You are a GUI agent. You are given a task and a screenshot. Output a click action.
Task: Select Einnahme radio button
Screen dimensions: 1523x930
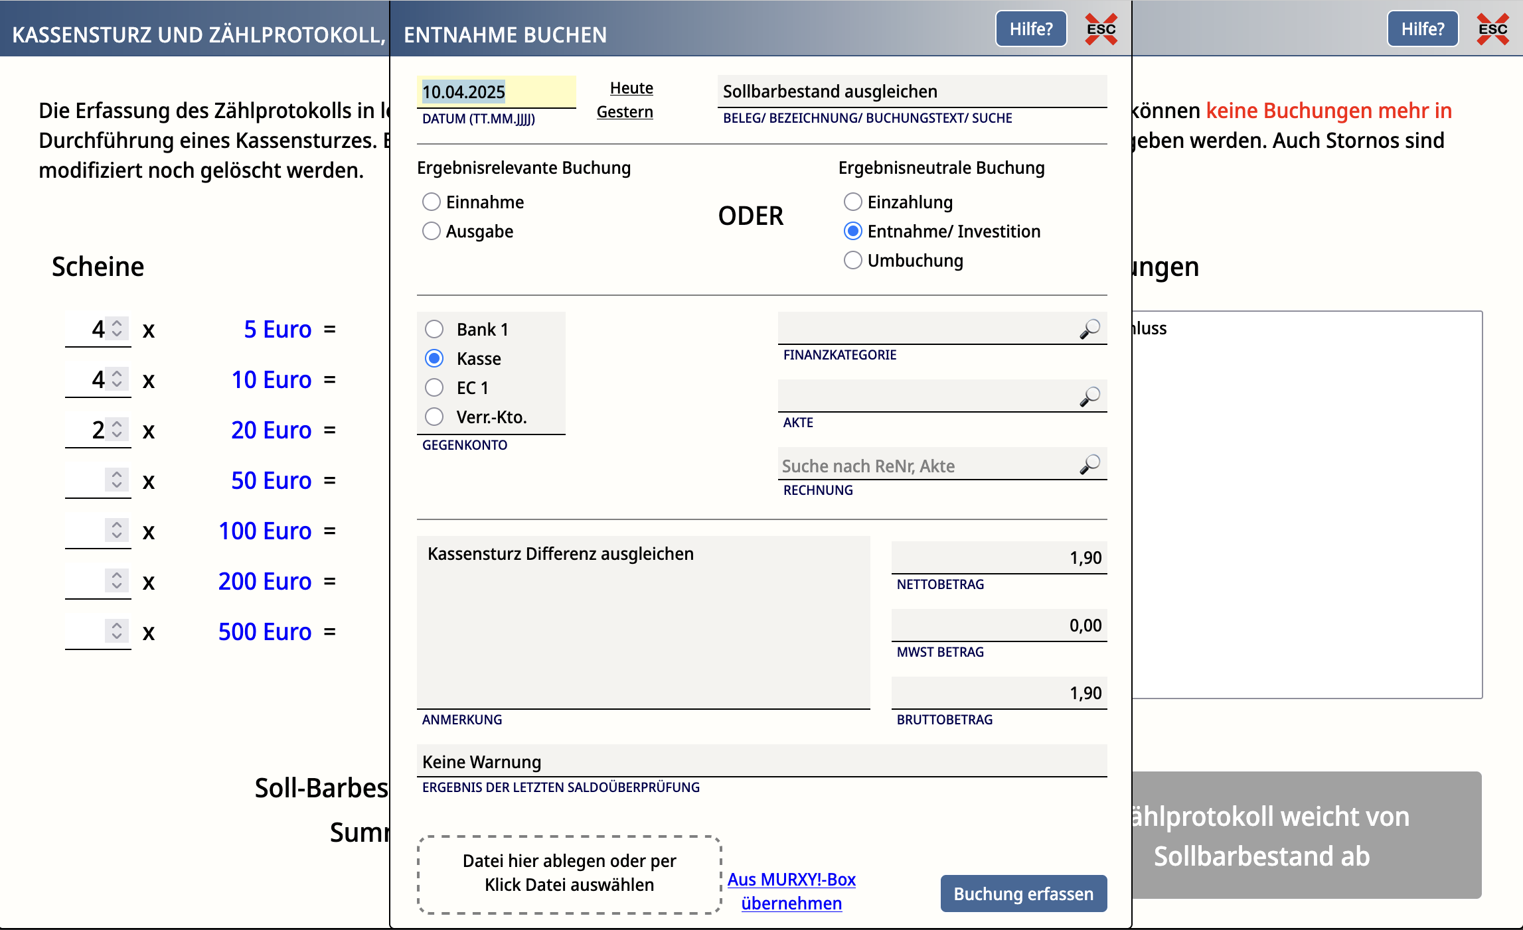(432, 202)
